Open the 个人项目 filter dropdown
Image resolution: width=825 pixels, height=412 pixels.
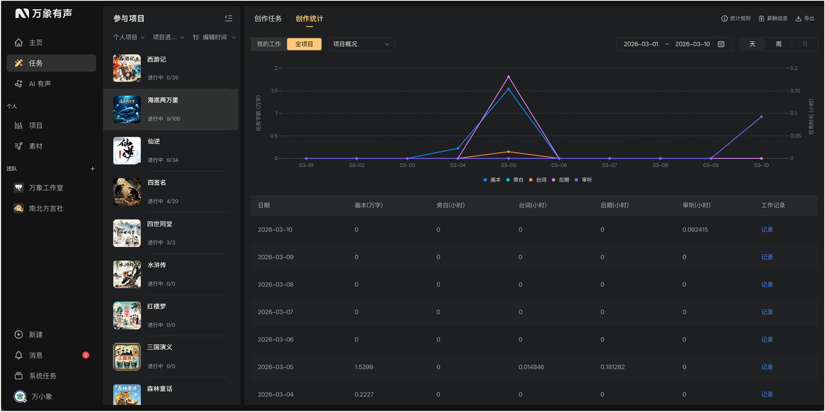[x=129, y=37]
